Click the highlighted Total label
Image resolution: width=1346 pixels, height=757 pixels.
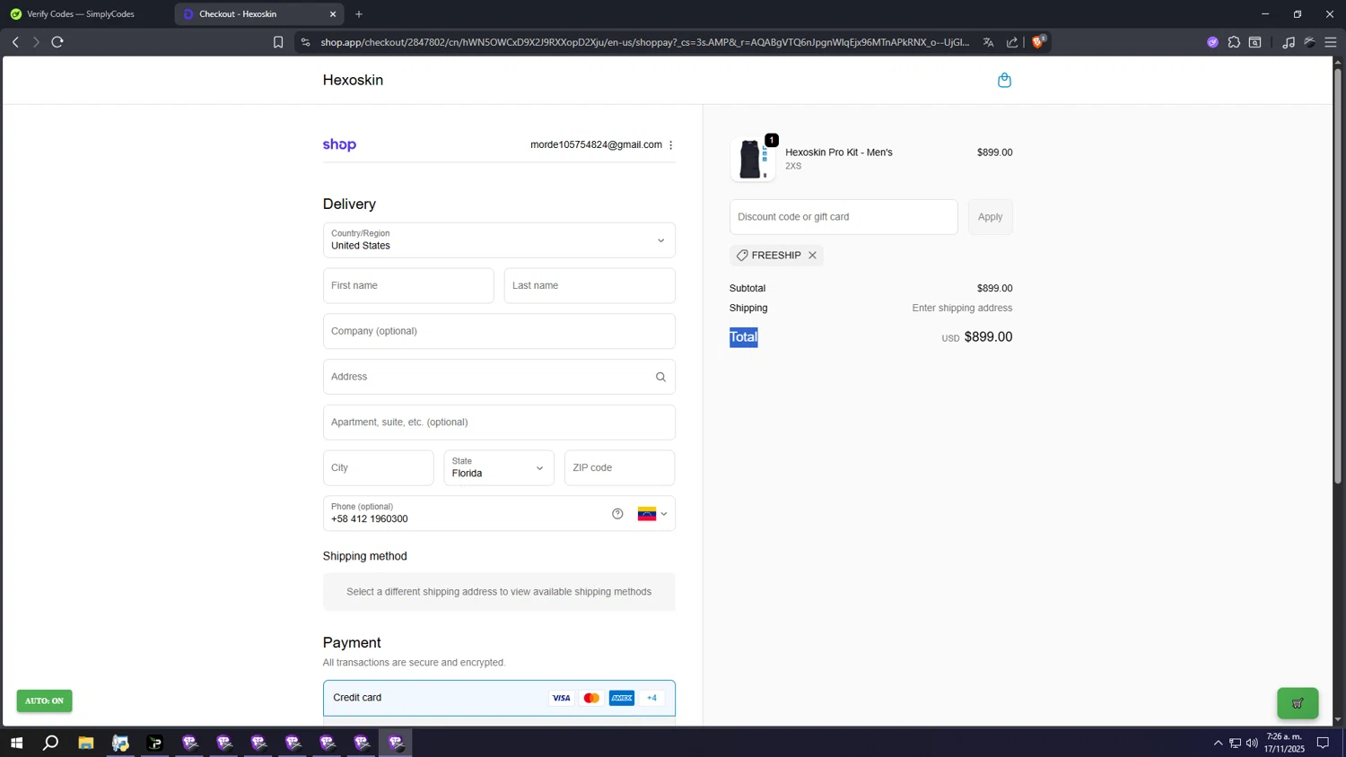coord(743,337)
